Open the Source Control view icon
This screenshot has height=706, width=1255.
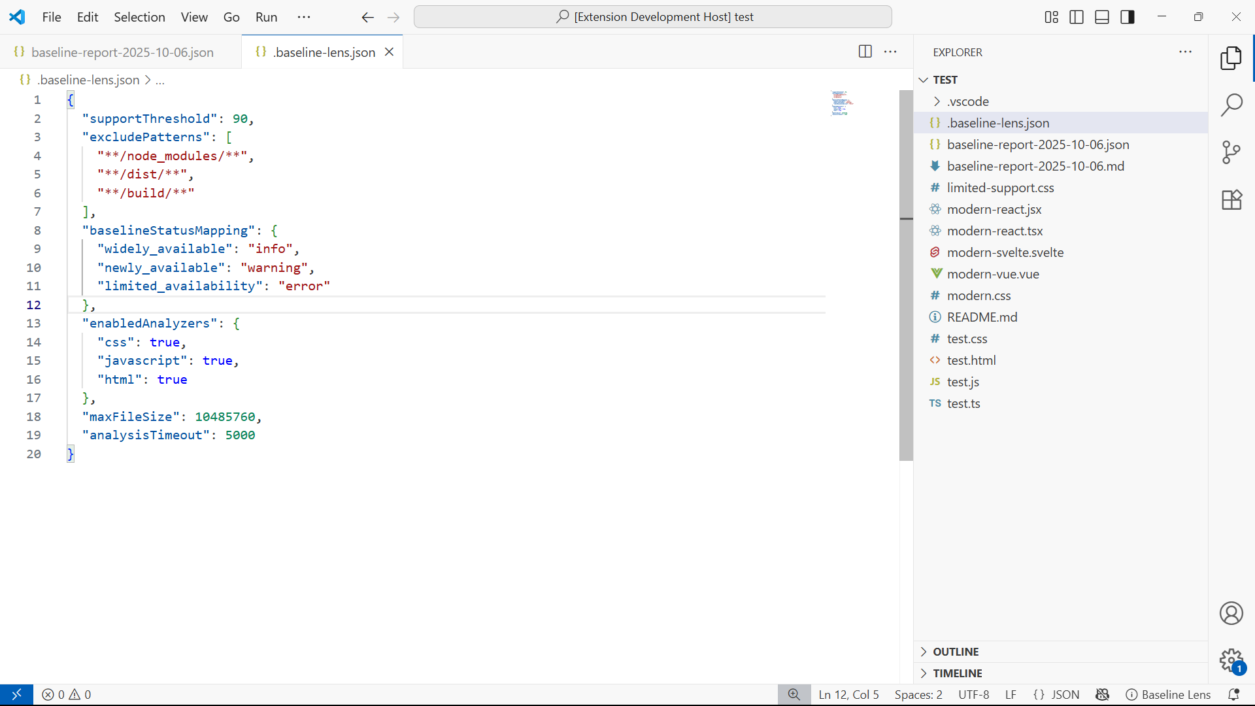click(x=1231, y=152)
